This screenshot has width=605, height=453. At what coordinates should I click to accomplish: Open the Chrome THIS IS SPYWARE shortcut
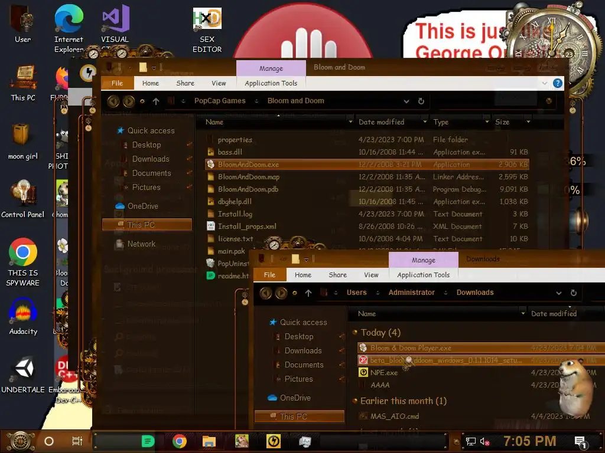pyautogui.click(x=23, y=262)
